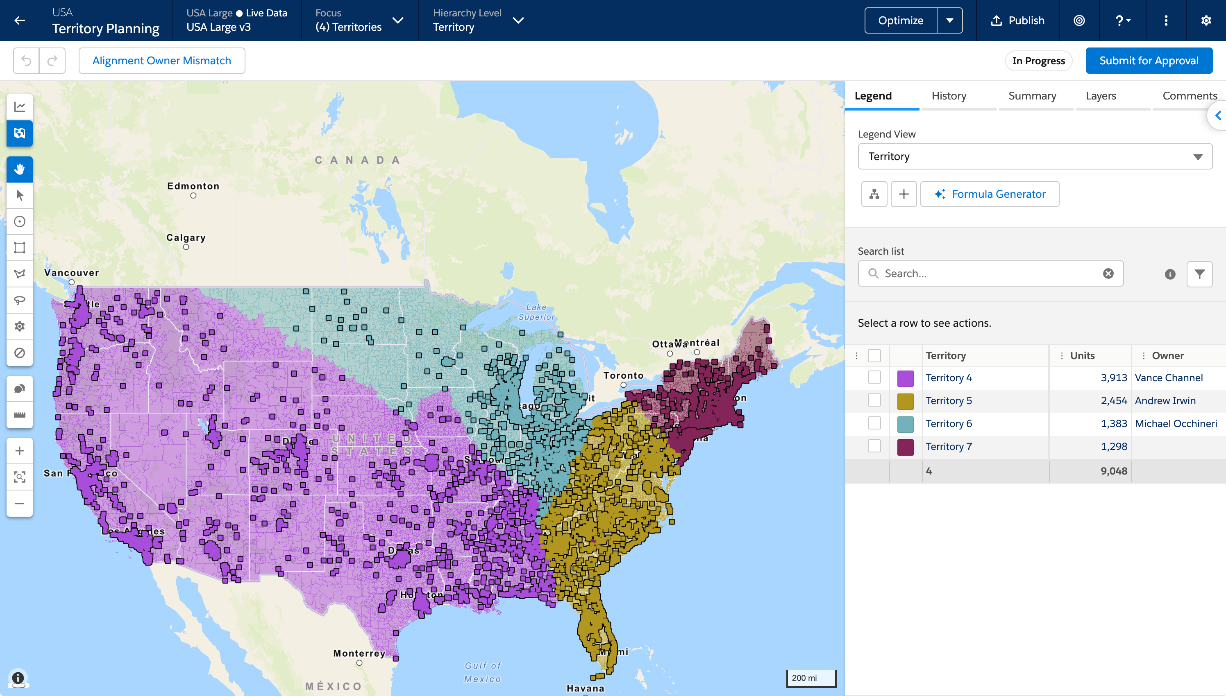Click Alignment Owner Mismatch button

162,61
